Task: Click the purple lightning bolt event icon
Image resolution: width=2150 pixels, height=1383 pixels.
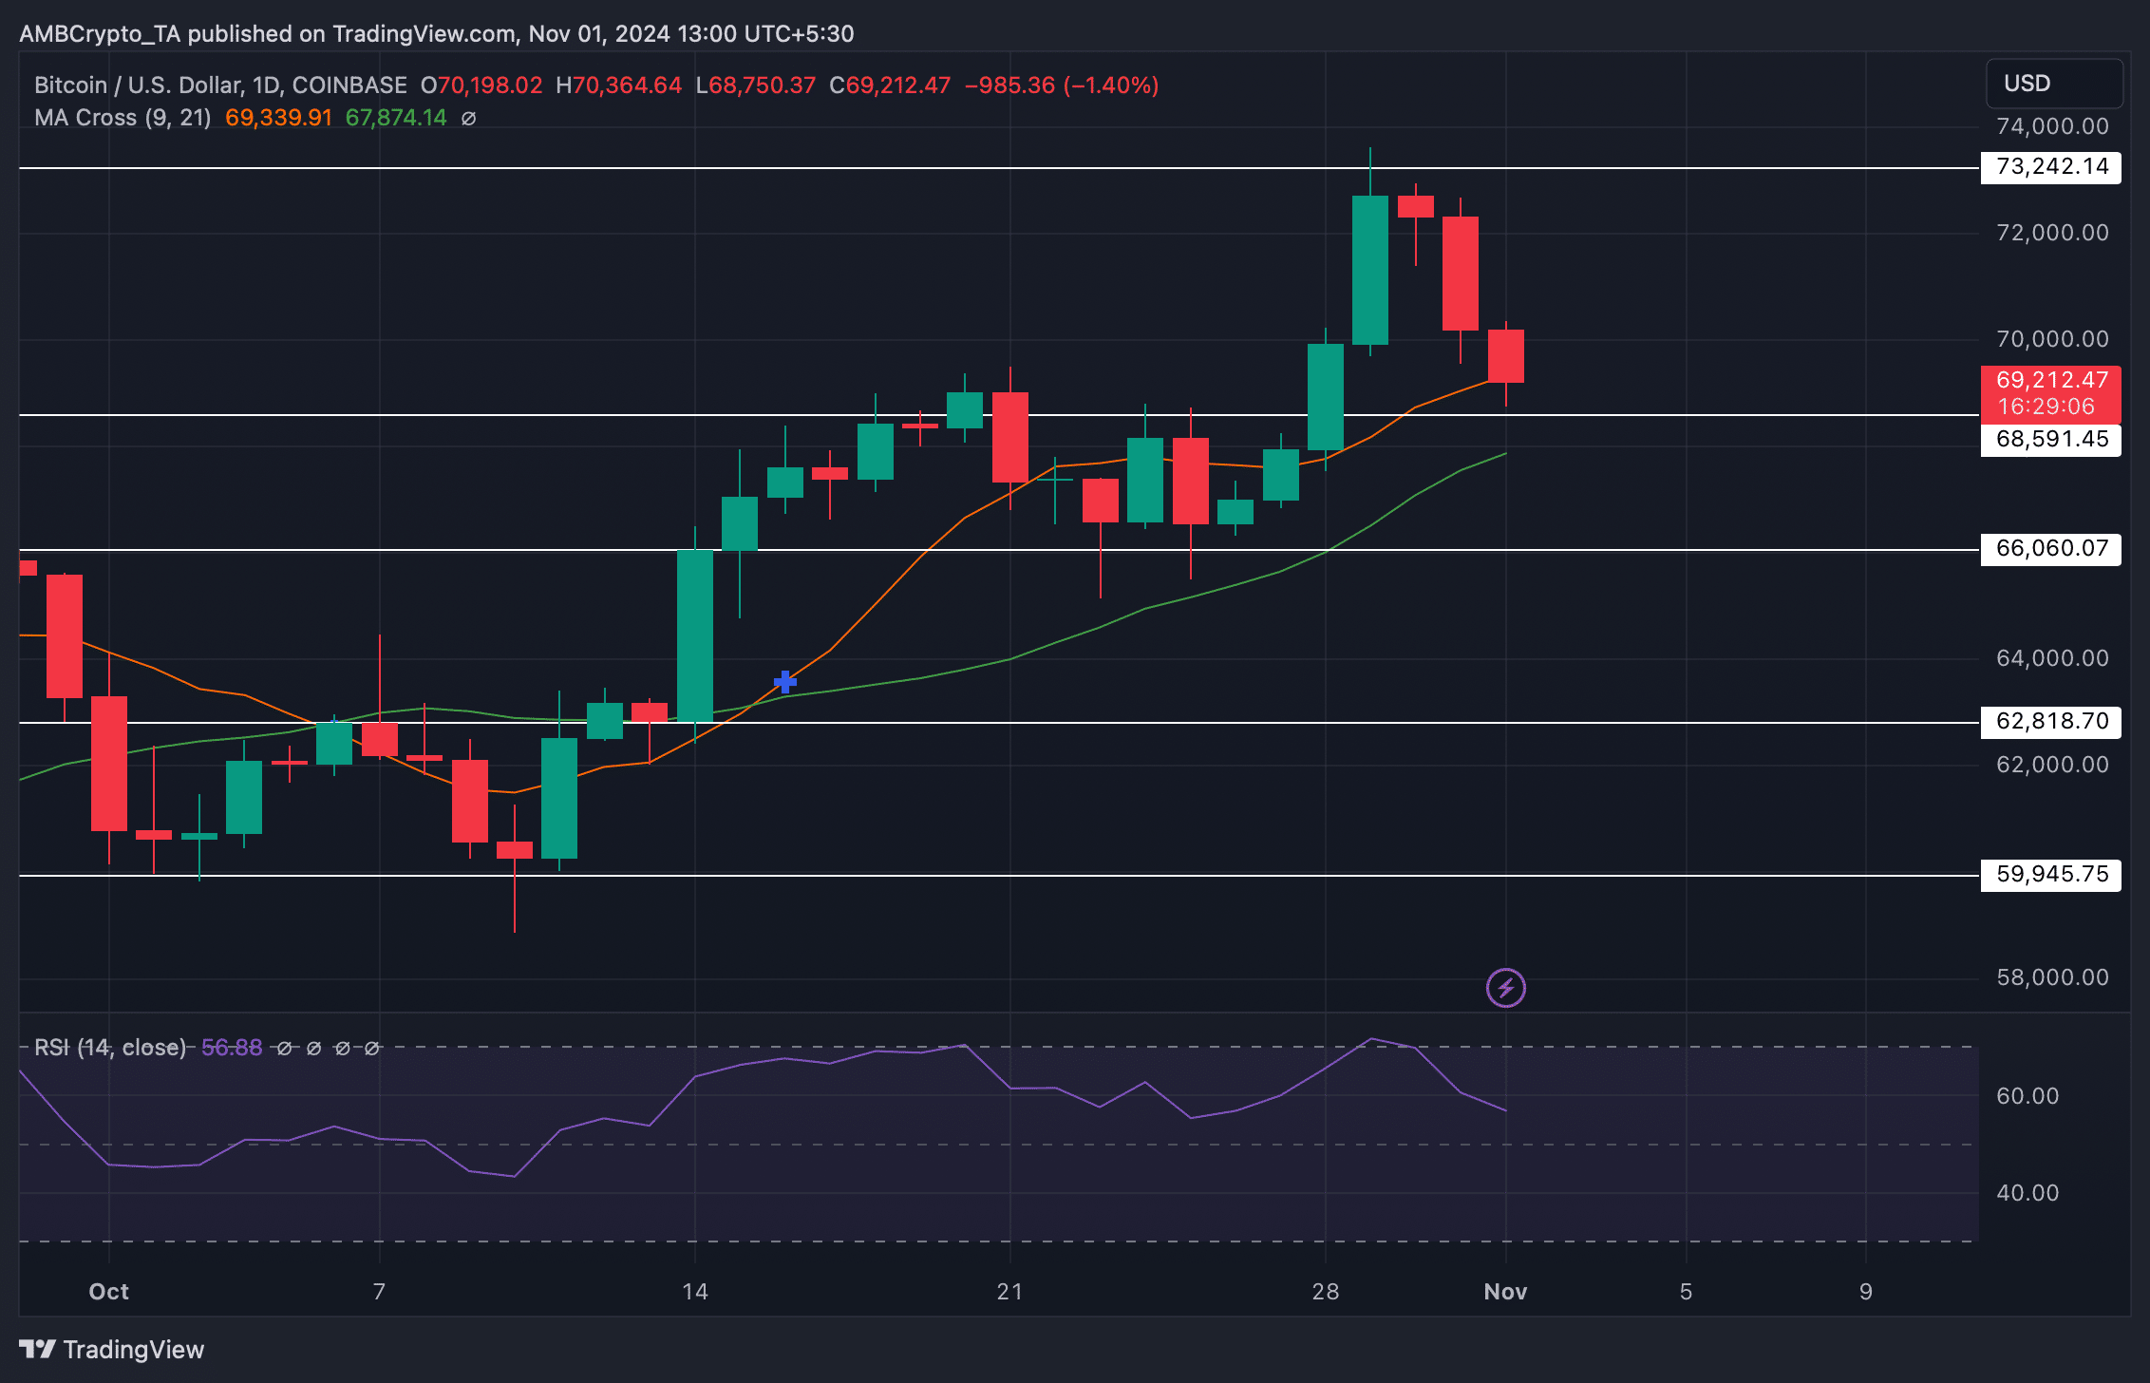Action: pos(1505,988)
